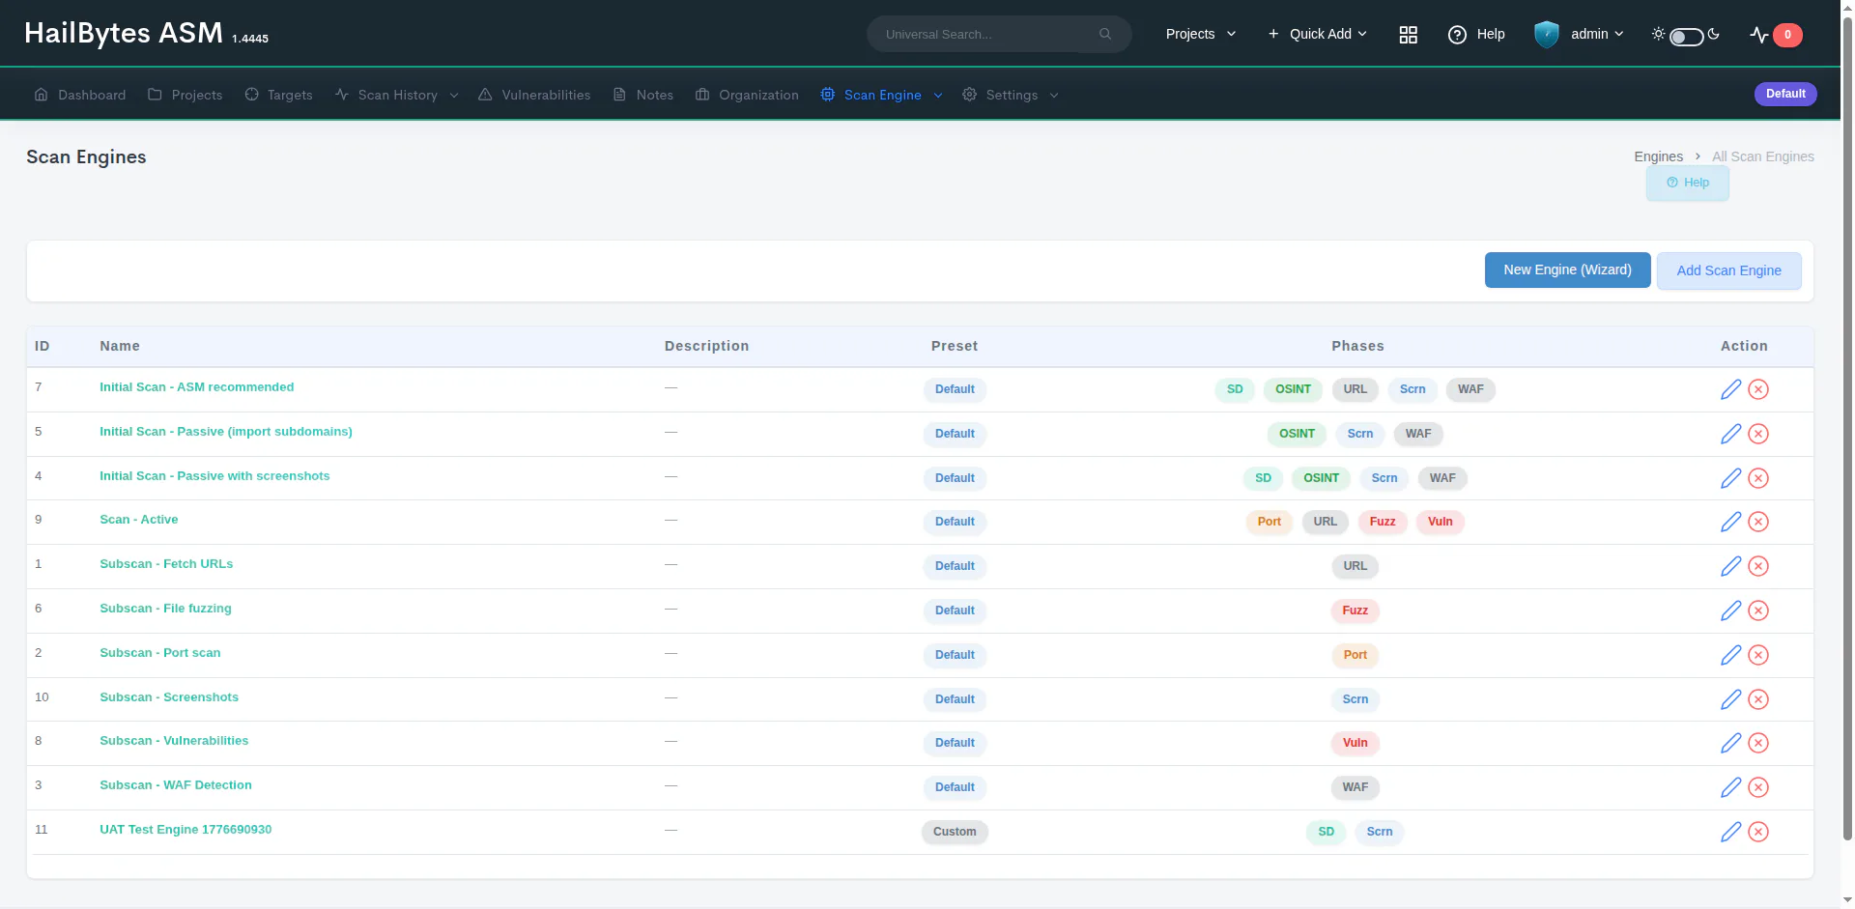Click the Add Scan Engine button
This screenshot has width=1855, height=909.
[1728, 271]
